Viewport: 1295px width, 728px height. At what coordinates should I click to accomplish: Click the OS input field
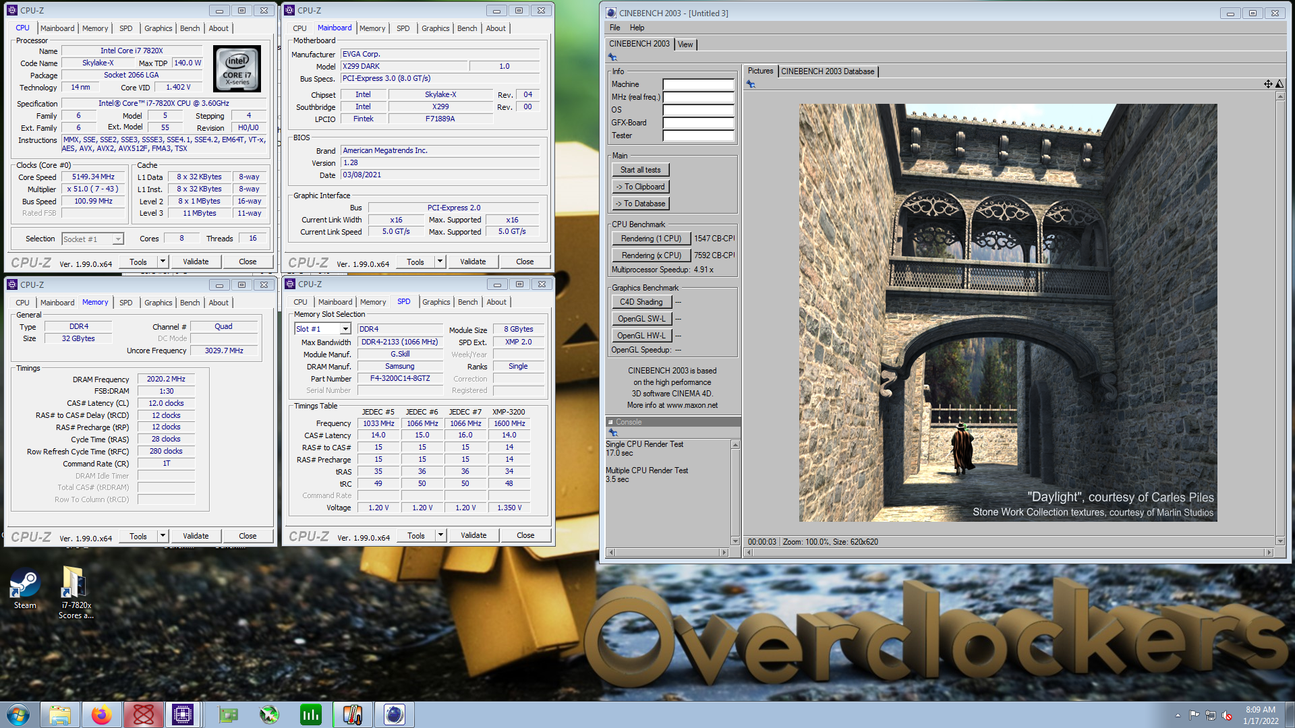click(x=698, y=110)
